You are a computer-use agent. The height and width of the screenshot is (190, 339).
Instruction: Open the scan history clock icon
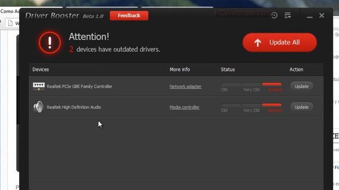point(274,15)
